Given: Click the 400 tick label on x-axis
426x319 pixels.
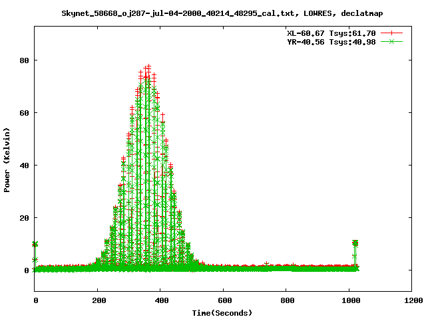Looking at the screenshot, I should tap(161, 300).
